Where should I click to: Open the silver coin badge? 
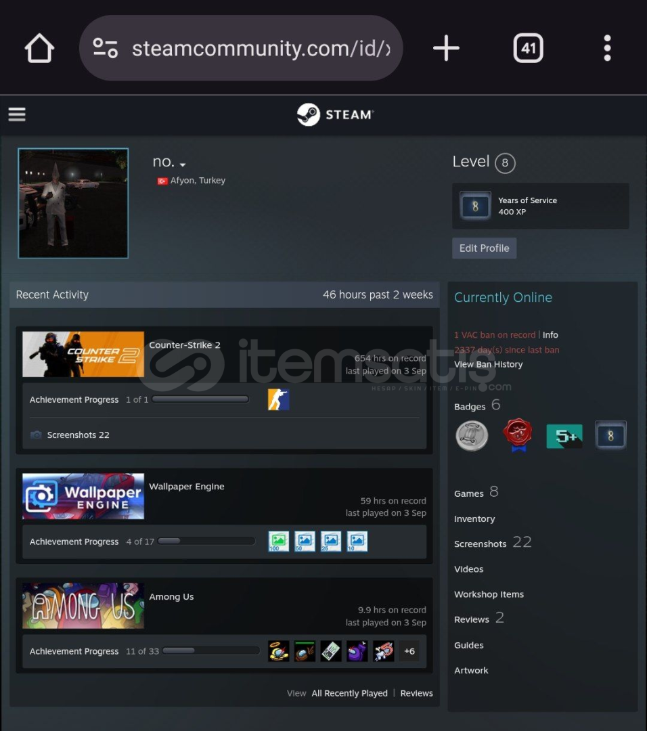[472, 436]
